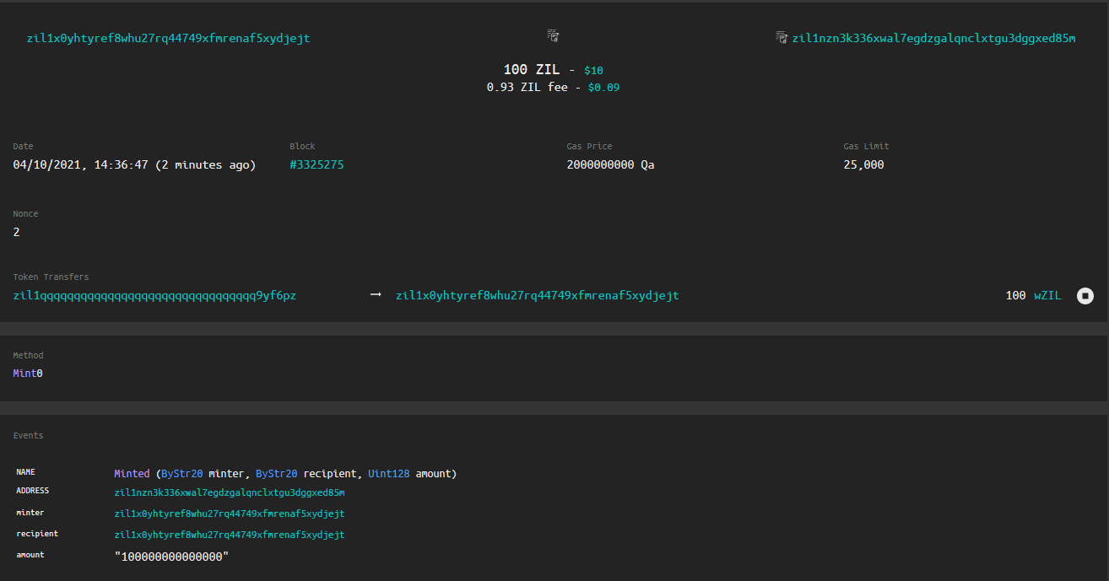Open the zil1qqqq null address in Token Transfers
The image size is (1109, 581).
pyautogui.click(x=154, y=295)
